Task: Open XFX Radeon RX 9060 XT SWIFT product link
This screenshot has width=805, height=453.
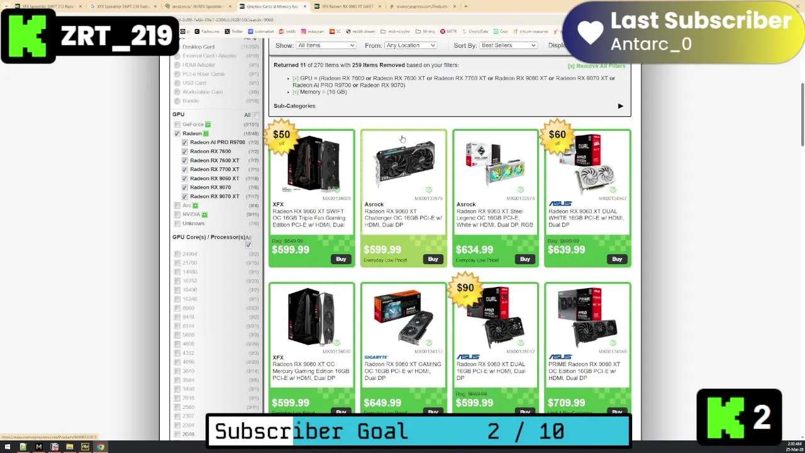Action: (309, 218)
